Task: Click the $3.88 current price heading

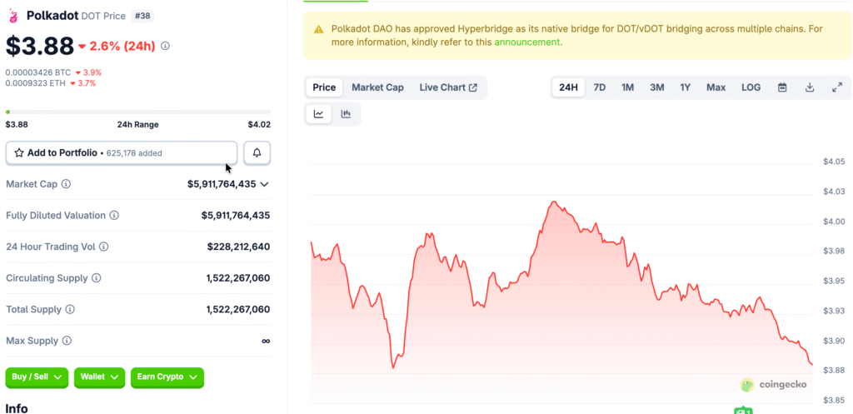Action: (x=40, y=46)
